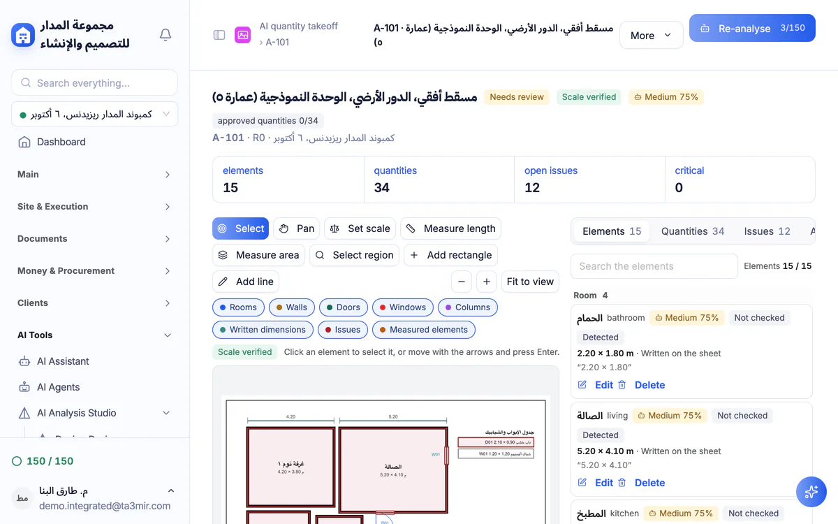Click Delete link for الحمام
Image resolution: width=838 pixels, height=524 pixels.
[x=649, y=385]
